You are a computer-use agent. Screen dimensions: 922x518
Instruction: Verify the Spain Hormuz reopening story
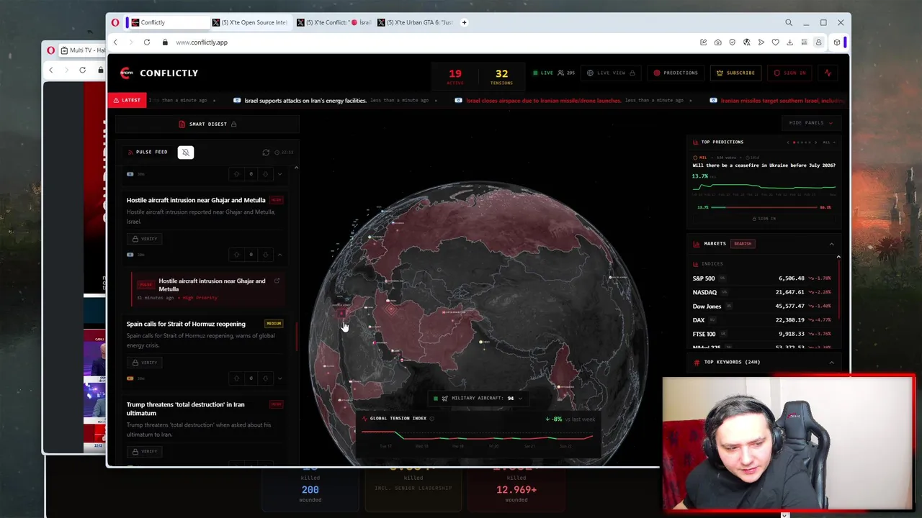tap(145, 363)
